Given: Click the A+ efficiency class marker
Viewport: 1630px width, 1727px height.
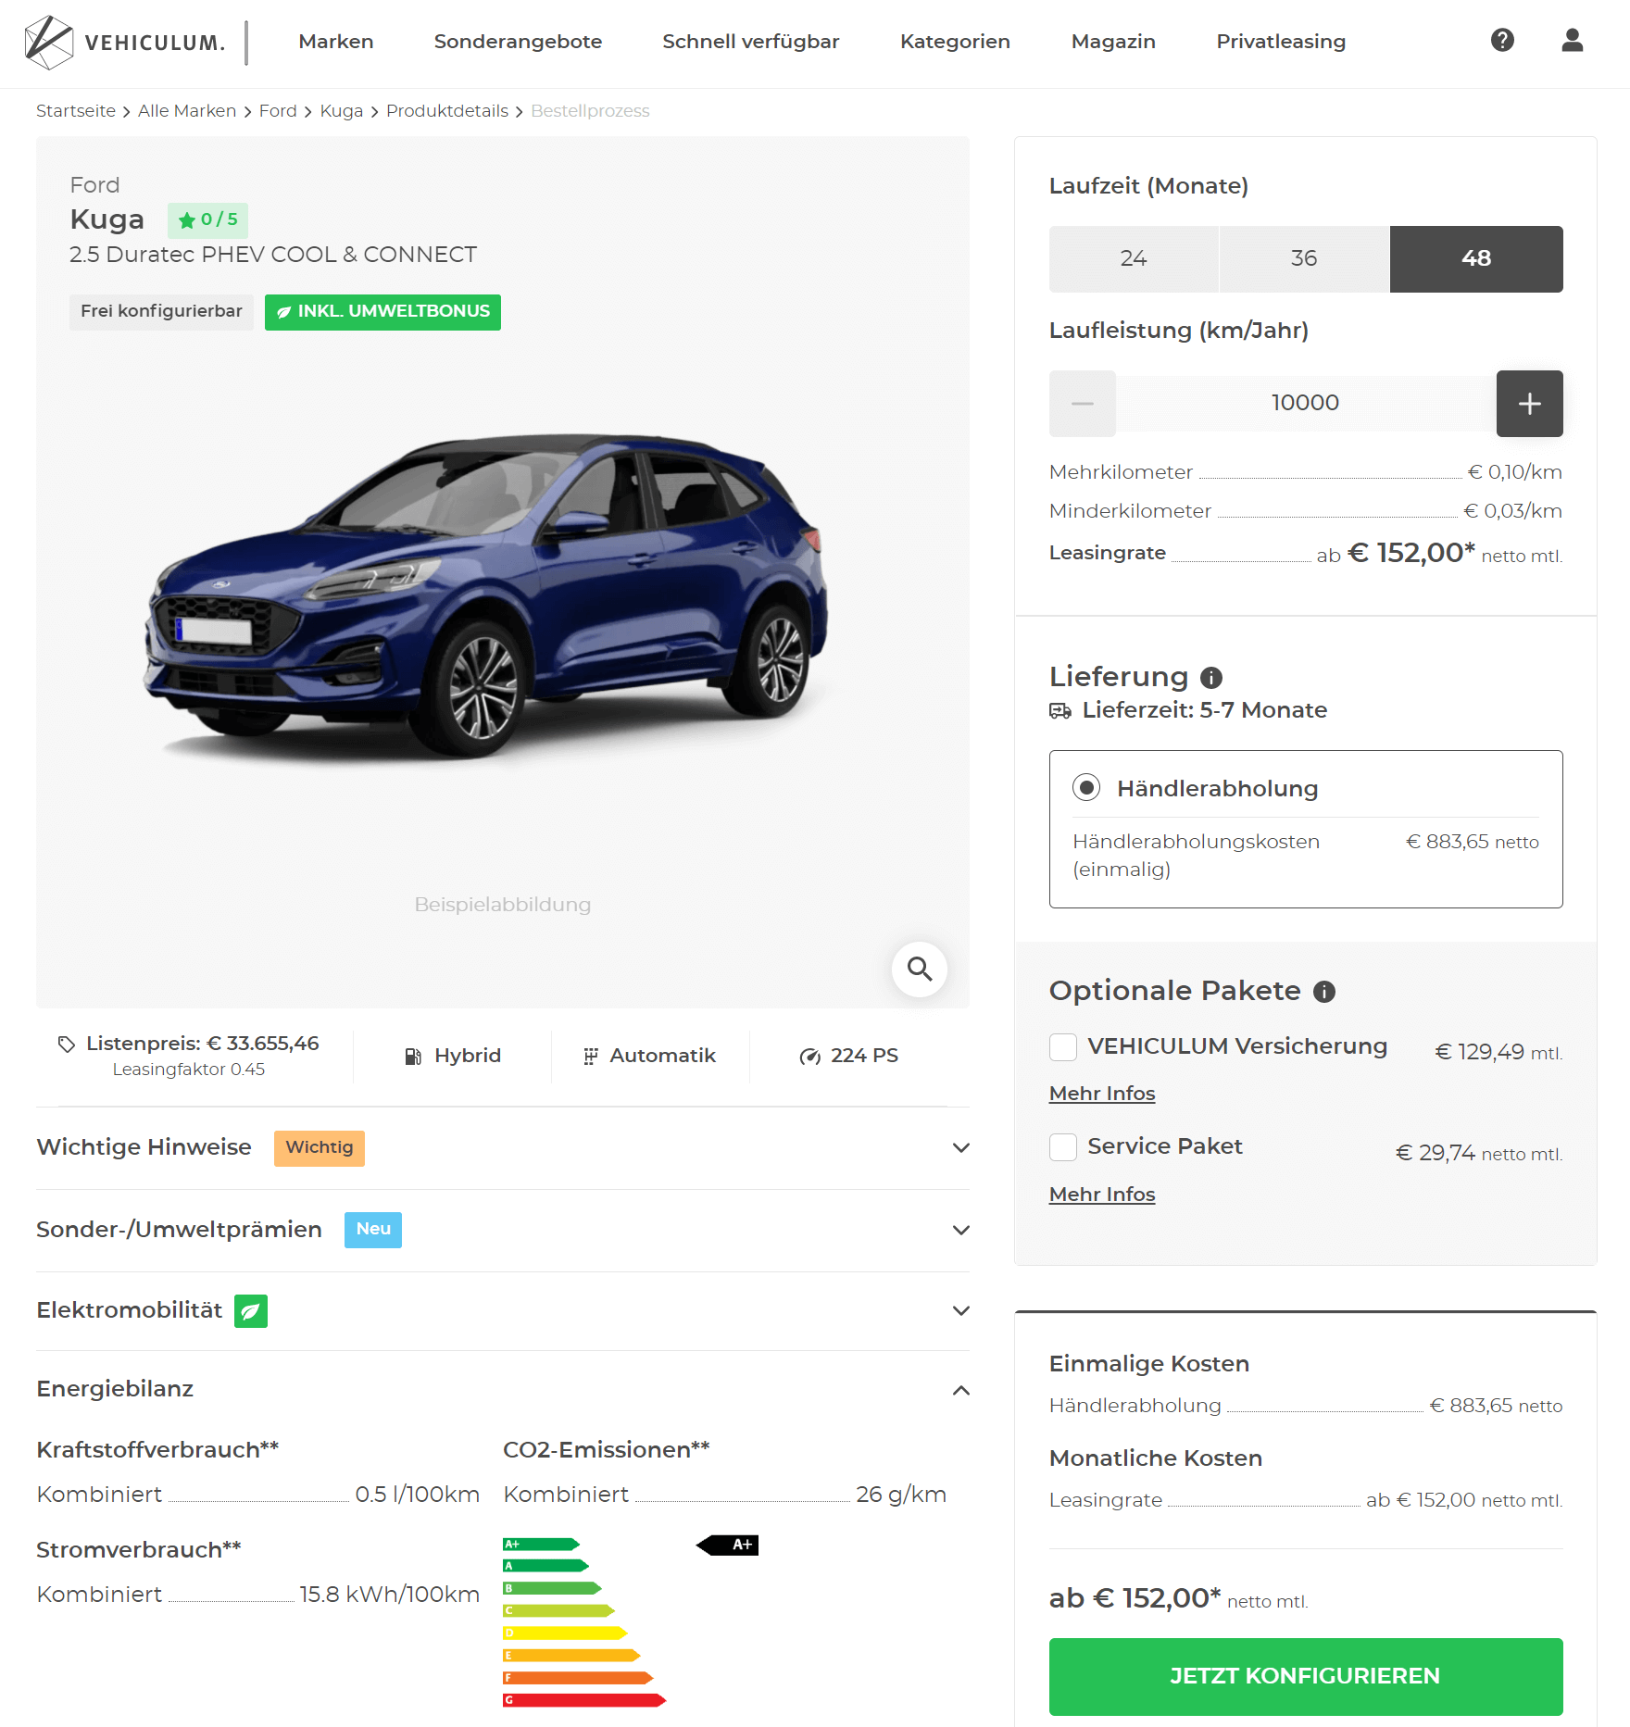Looking at the screenshot, I should pos(728,1545).
